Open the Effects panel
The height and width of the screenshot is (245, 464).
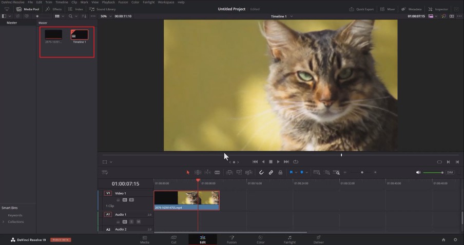(x=53, y=9)
